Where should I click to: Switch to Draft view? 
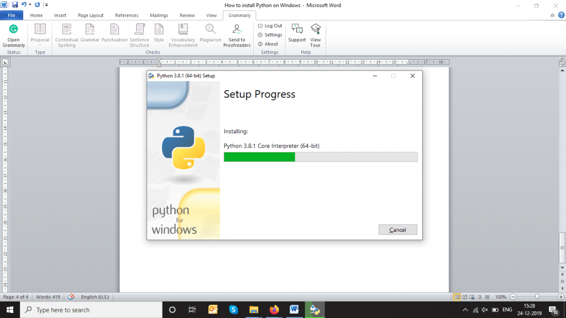tap(488, 297)
